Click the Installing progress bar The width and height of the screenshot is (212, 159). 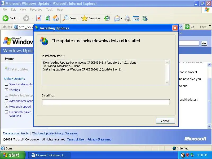[106, 102]
